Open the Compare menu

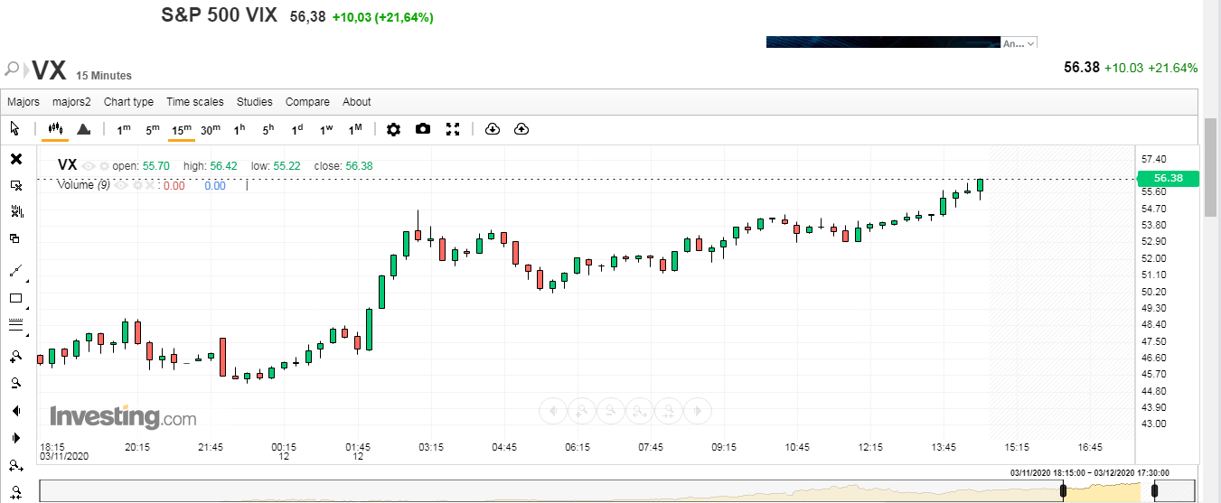tap(307, 102)
